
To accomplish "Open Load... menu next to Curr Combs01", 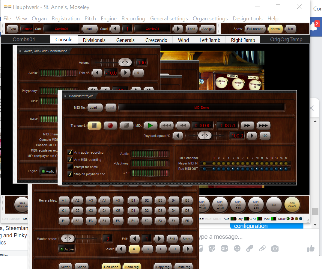I will [90, 29].
